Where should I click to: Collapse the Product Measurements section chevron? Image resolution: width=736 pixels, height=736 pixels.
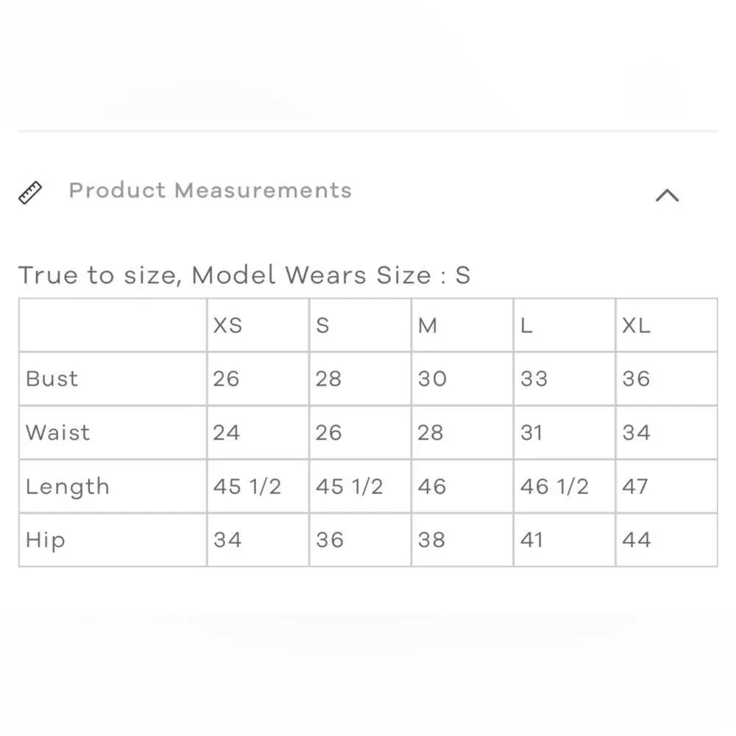pyautogui.click(x=667, y=195)
